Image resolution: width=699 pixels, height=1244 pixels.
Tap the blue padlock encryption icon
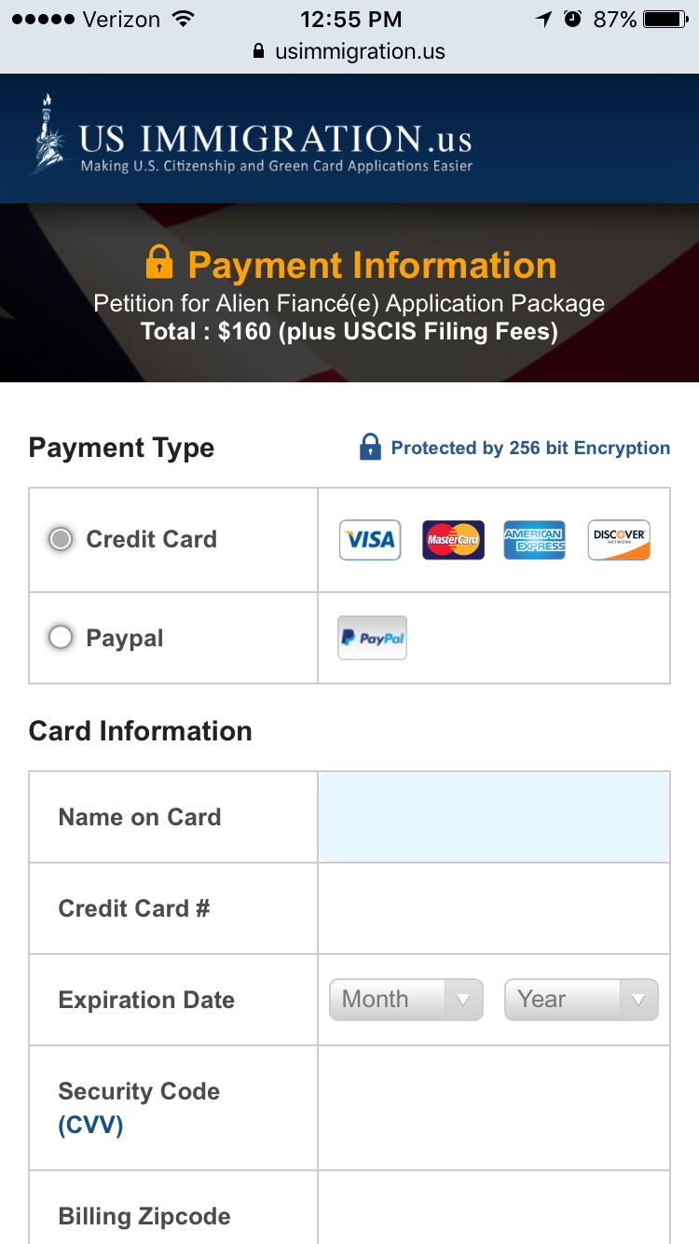[x=370, y=448]
